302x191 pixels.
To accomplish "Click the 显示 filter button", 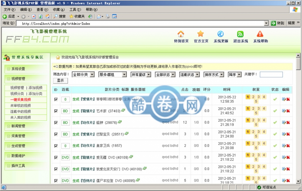I will 60,80.
